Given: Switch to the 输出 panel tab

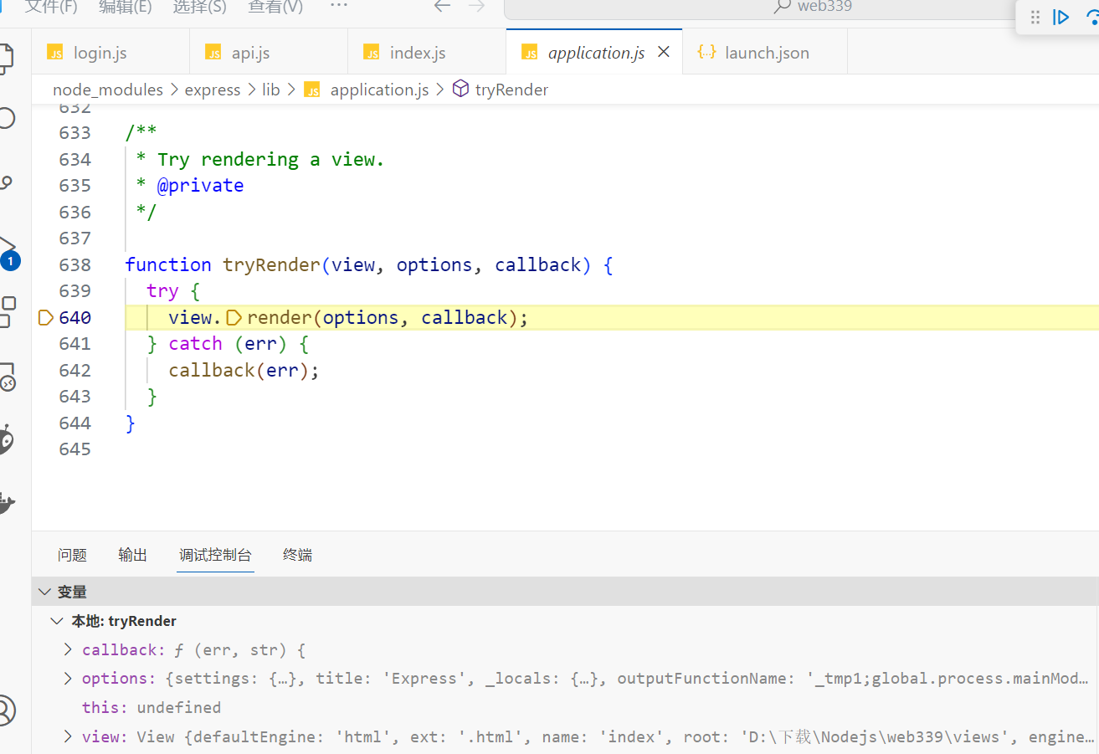Looking at the screenshot, I should pos(133,555).
